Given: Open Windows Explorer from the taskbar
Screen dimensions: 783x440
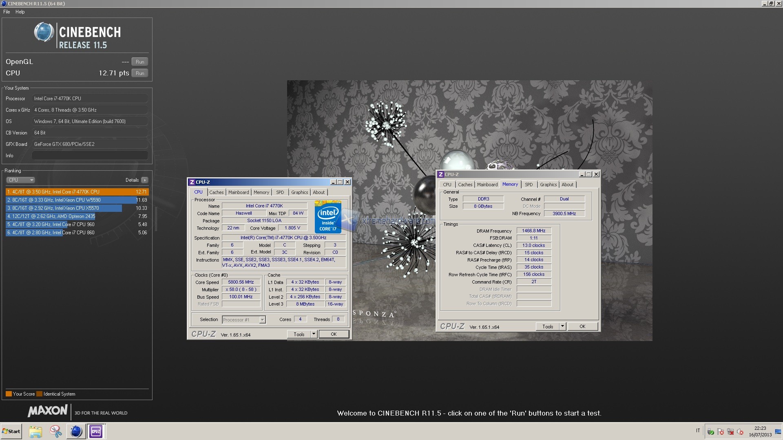Looking at the screenshot, I should [35, 431].
